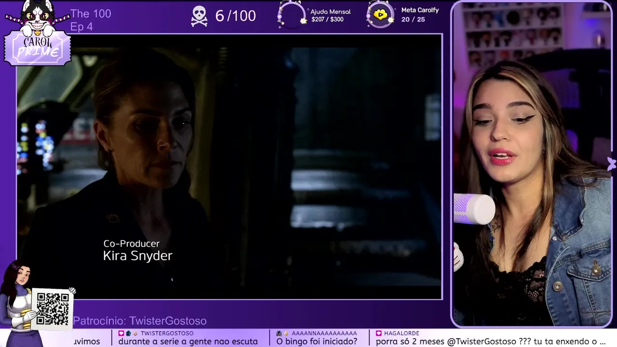Click the TWISTERGOSTOSO username in the ticker
The width and height of the screenshot is (617, 347).
167,333
